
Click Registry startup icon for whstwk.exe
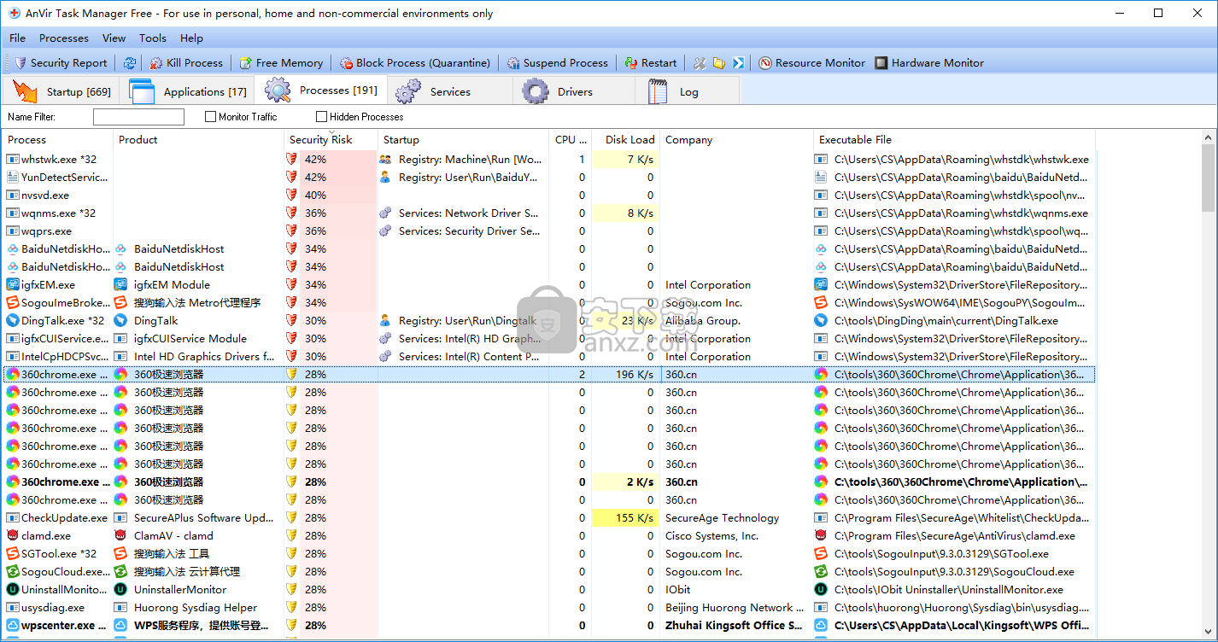[x=385, y=159]
